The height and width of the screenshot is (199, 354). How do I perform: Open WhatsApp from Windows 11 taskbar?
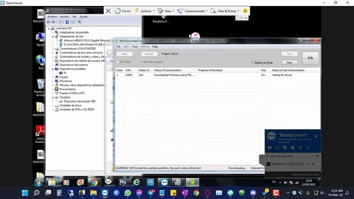pos(128,193)
